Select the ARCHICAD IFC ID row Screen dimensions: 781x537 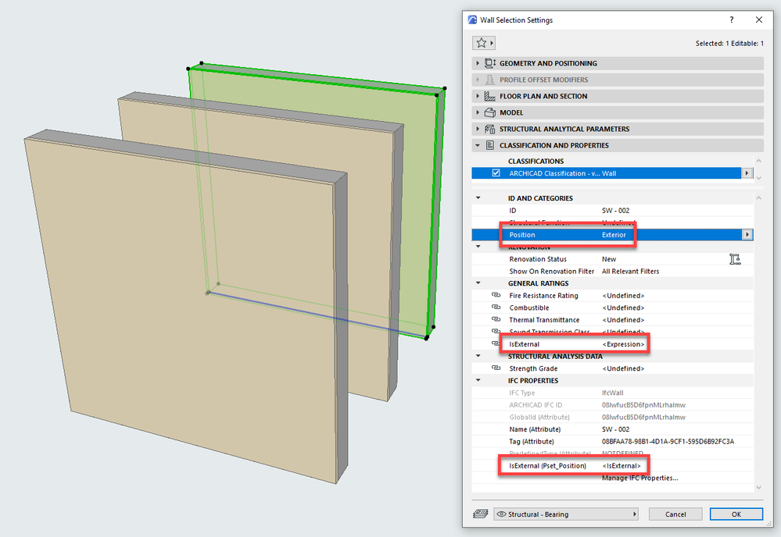pos(612,405)
